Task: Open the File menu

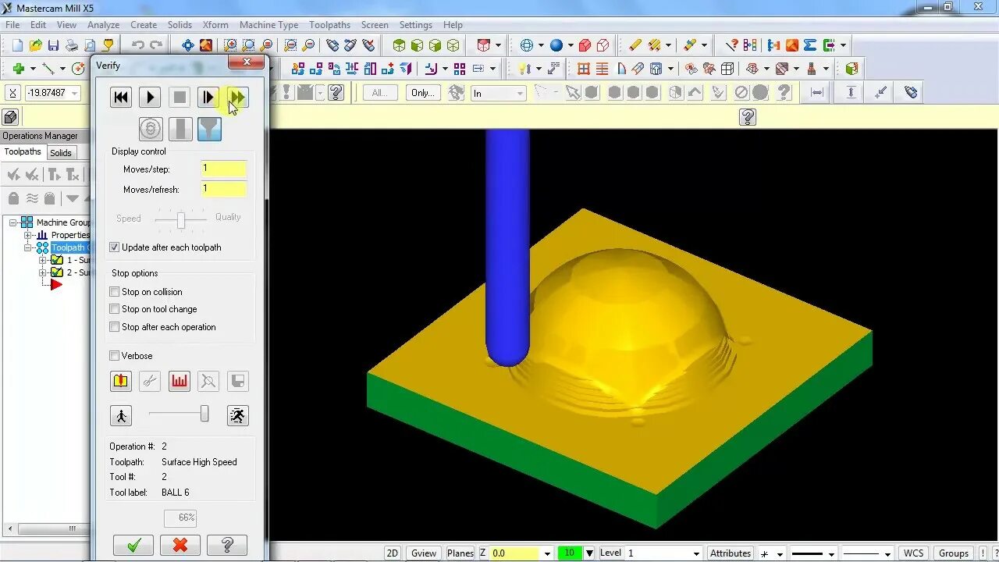Action: coord(12,25)
